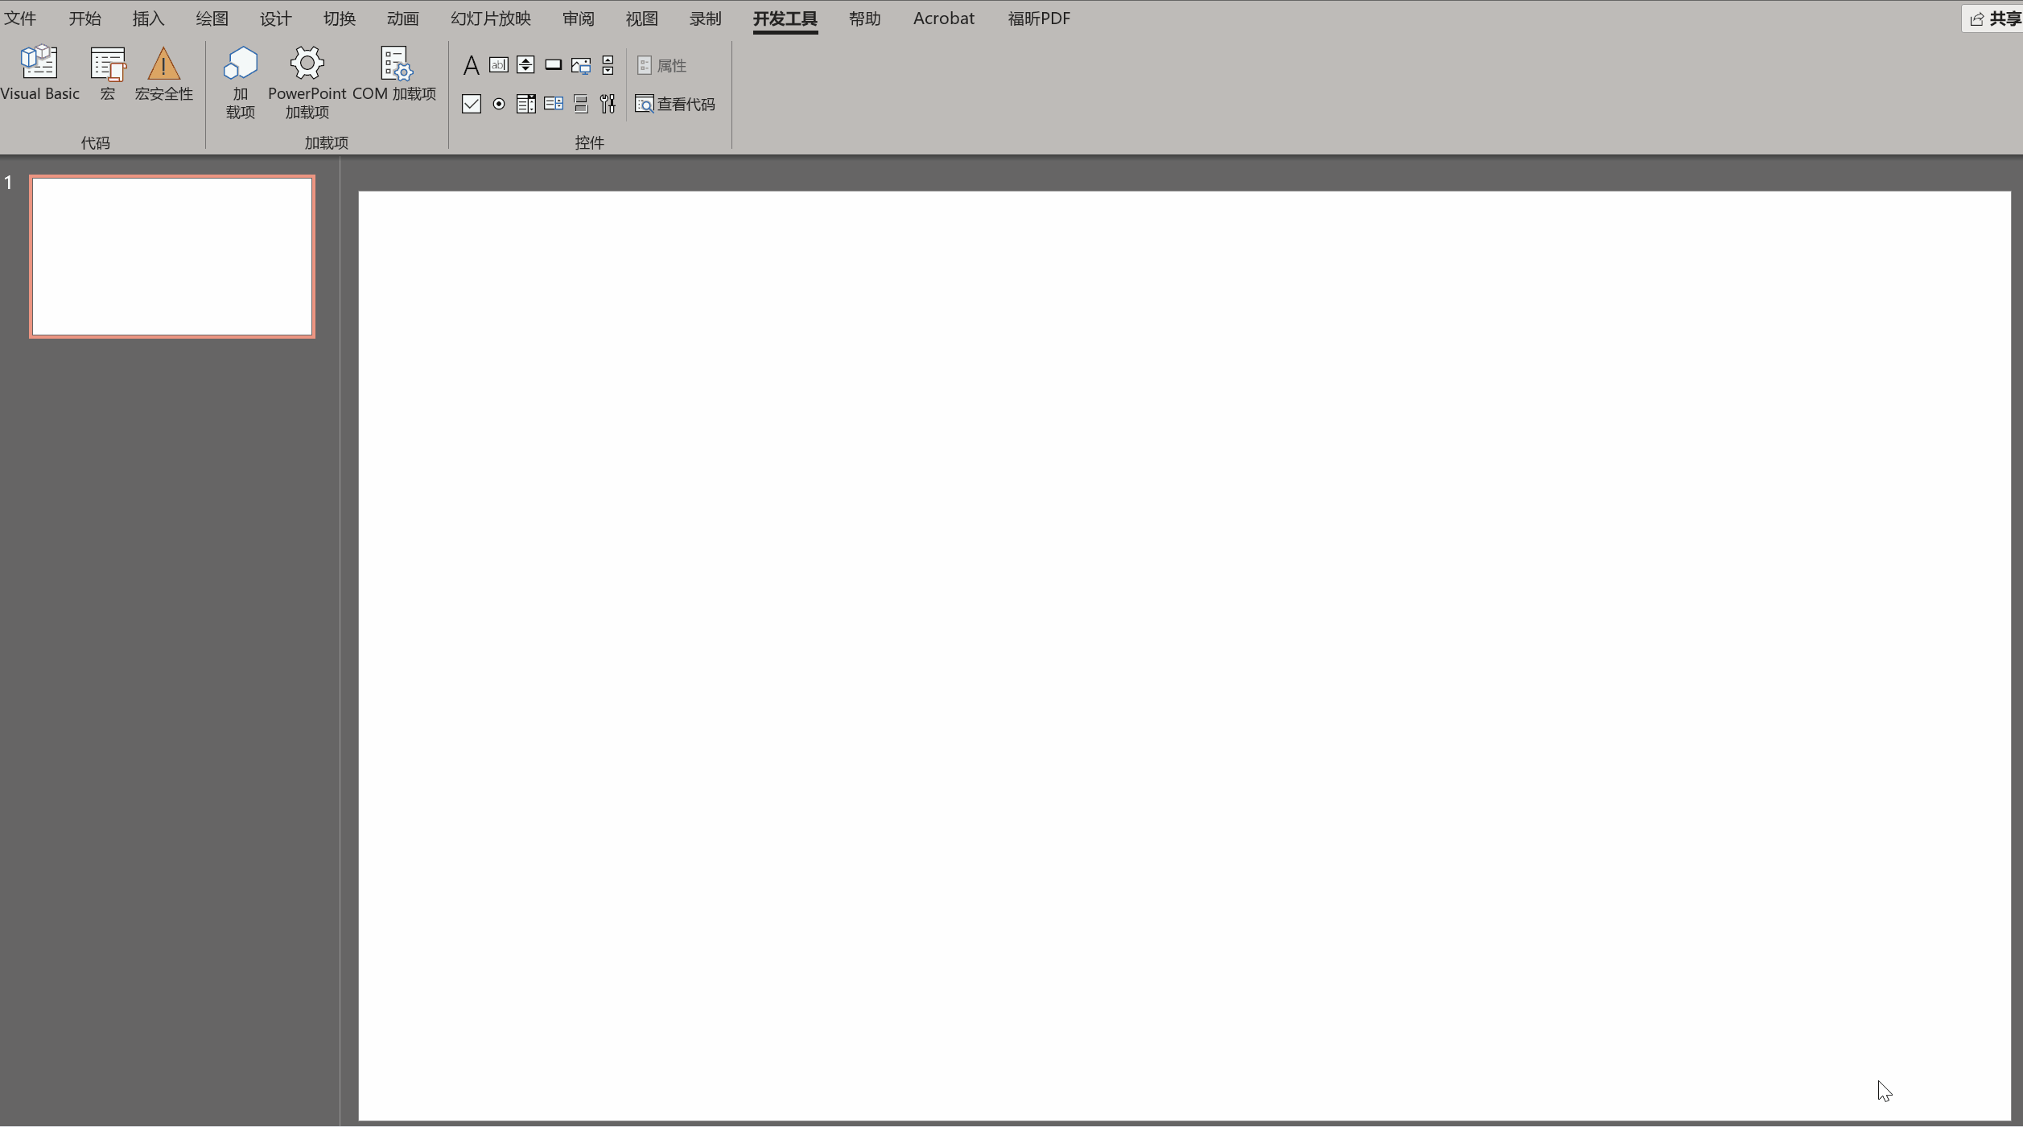Insert an Image control

click(580, 65)
